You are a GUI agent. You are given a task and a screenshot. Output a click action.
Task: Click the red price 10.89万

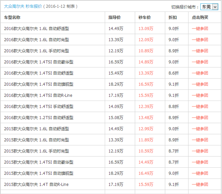pos(146,51)
